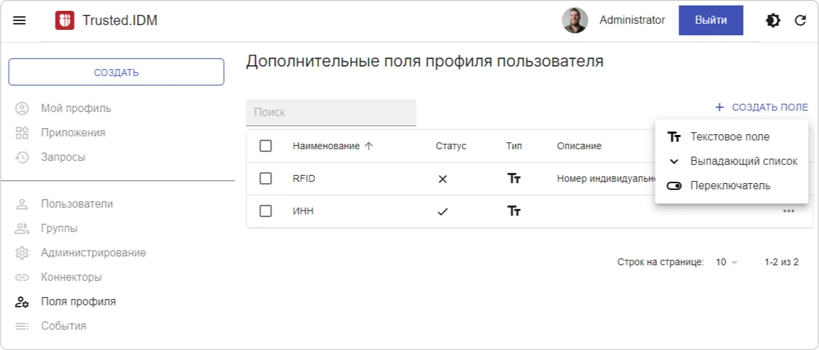
Task: Click the checkmark status icon for ИНН
Action: tap(442, 212)
